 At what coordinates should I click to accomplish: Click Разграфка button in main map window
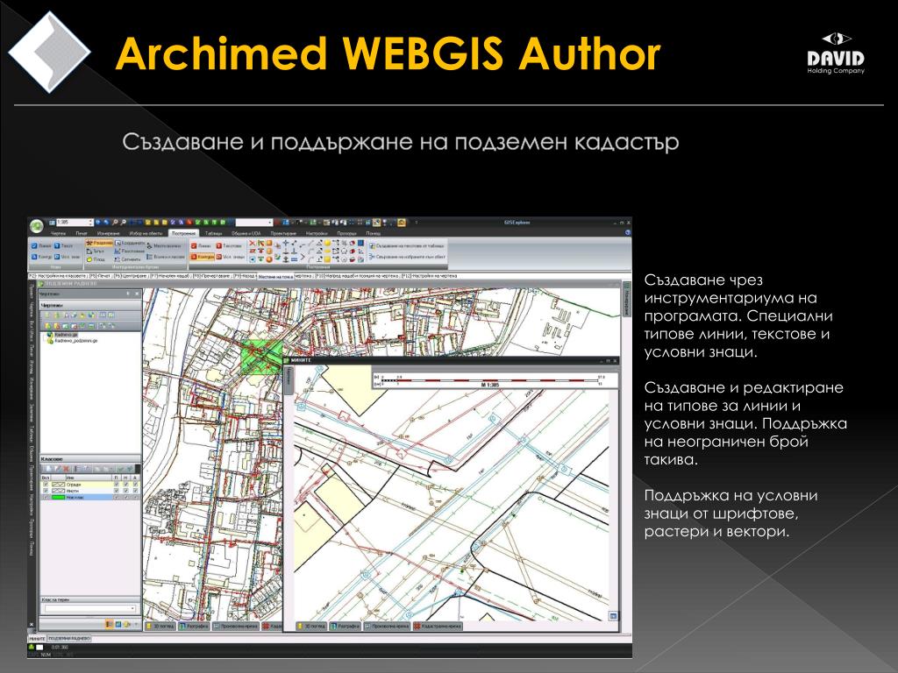tap(194, 626)
